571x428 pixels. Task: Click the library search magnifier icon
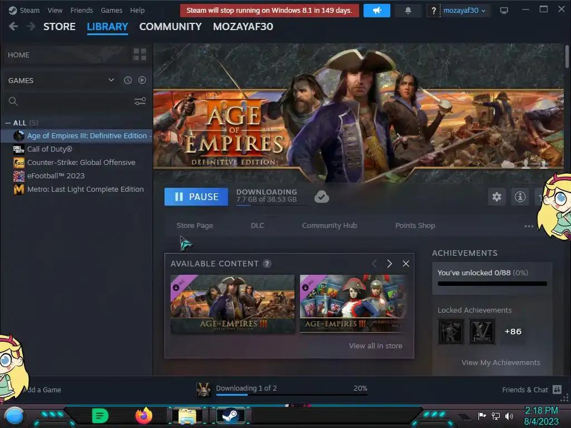tap(13, 101)
